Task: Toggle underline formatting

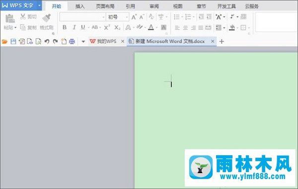Action: [83, 27]
